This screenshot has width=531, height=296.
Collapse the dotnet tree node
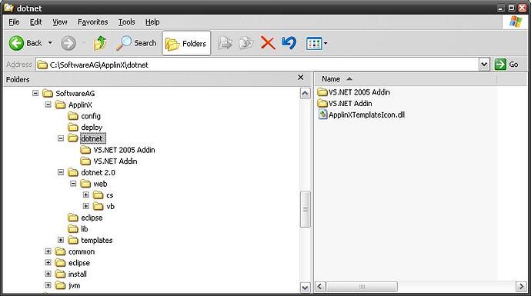pyautogui.click(x=61, y=138)
